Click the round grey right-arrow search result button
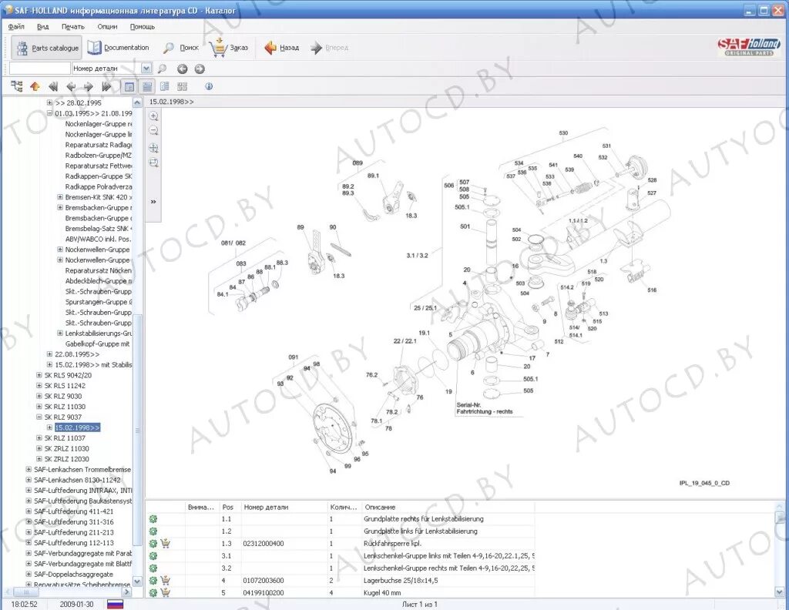The height and width of the screenshot is (610, 789). pyautogui.click(x=200, y=69)
